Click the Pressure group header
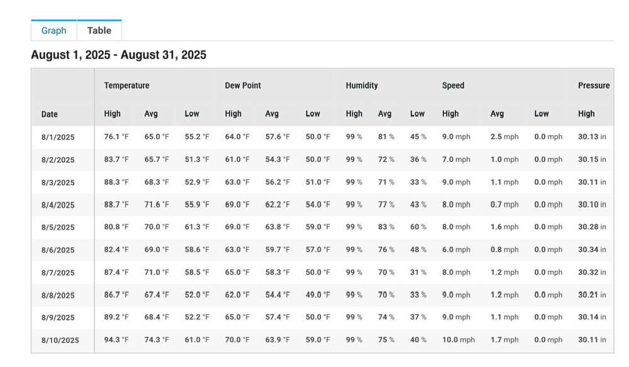The height and width of the screenshot is (367, 629). pos(594,85)
